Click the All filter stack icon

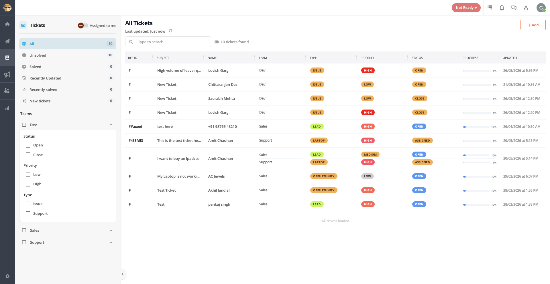click(24, 44)
